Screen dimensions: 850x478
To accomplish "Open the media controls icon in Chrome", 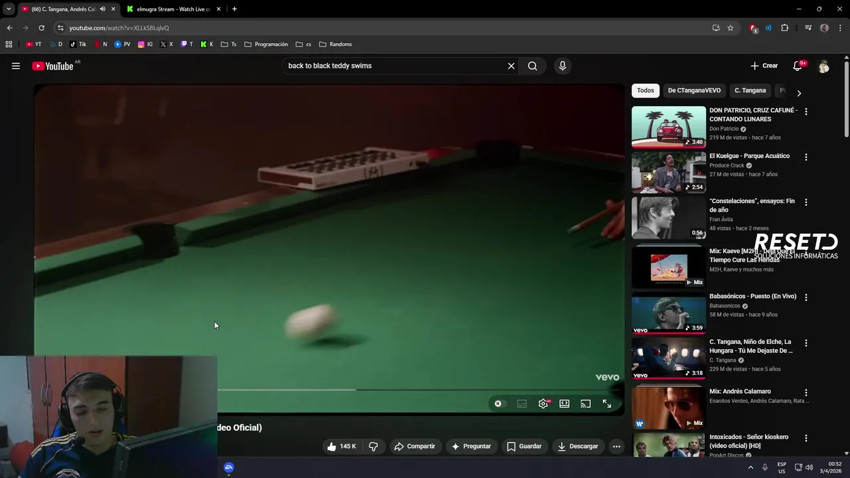I will point(808,28).
